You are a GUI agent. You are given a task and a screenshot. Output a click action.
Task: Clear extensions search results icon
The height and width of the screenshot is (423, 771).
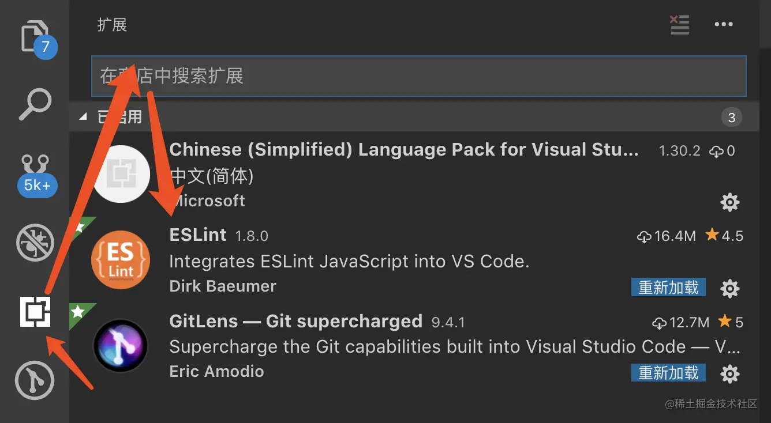pos(679,25)
